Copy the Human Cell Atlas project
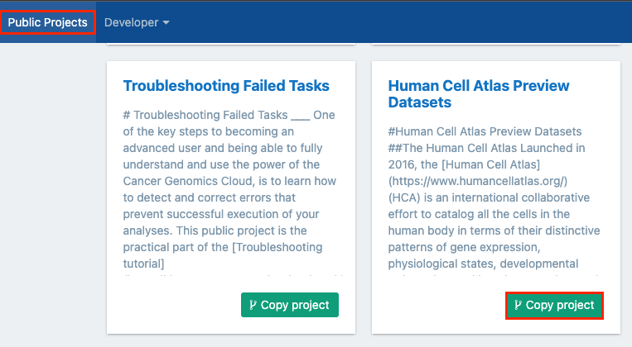The width and height of the screenshot is (632, 347). pos(555,306)
